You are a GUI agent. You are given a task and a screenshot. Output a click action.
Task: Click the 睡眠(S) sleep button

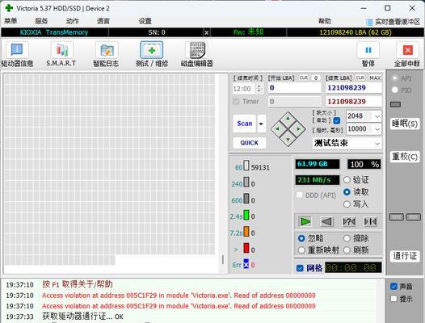click(x=405, y=124)
